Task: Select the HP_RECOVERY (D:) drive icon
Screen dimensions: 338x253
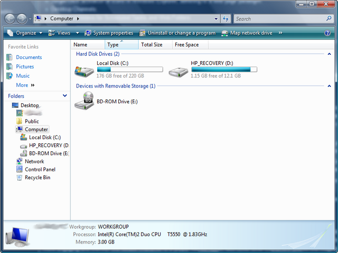Action: coord(179,72)
